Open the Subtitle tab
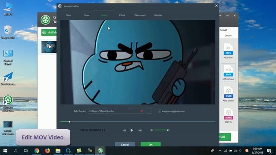The width and height of the screenshot is (276, 155). [x=158, y=15]
